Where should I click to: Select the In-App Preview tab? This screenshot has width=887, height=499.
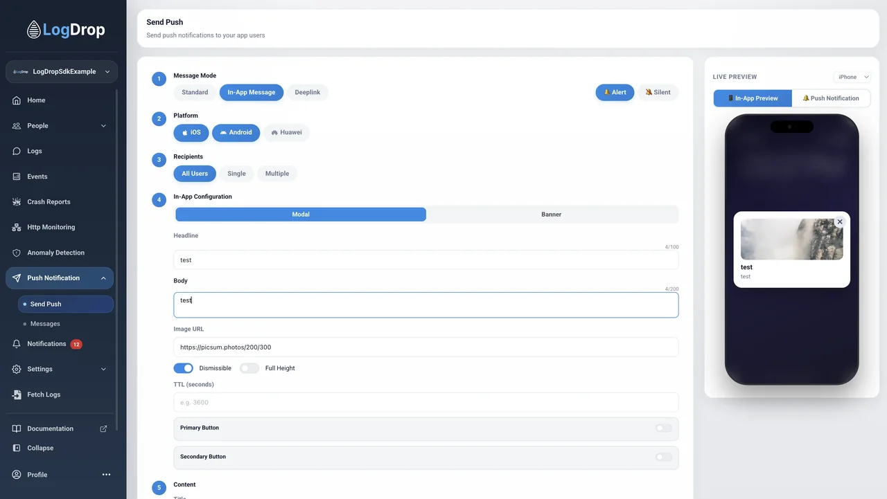(753, 98)
